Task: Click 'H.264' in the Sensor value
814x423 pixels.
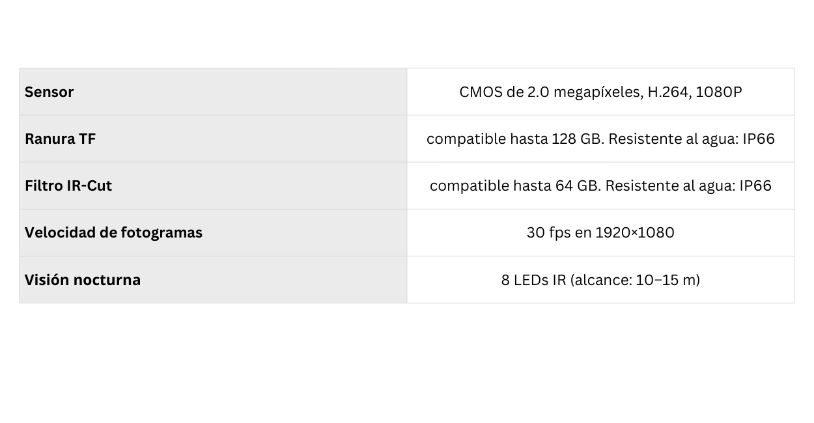Action: [x=668, y=92]
